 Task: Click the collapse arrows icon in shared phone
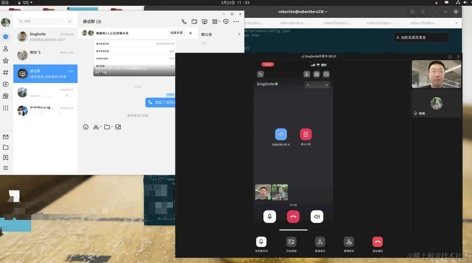[261, 74]
